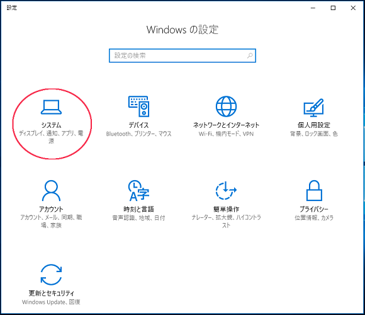This screenshot has height=315, width=365.
Task: Click the プライバシー label
Action: (314, 209)
